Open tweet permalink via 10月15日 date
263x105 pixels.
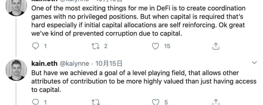pyautogui.click(x=109, y=64)
